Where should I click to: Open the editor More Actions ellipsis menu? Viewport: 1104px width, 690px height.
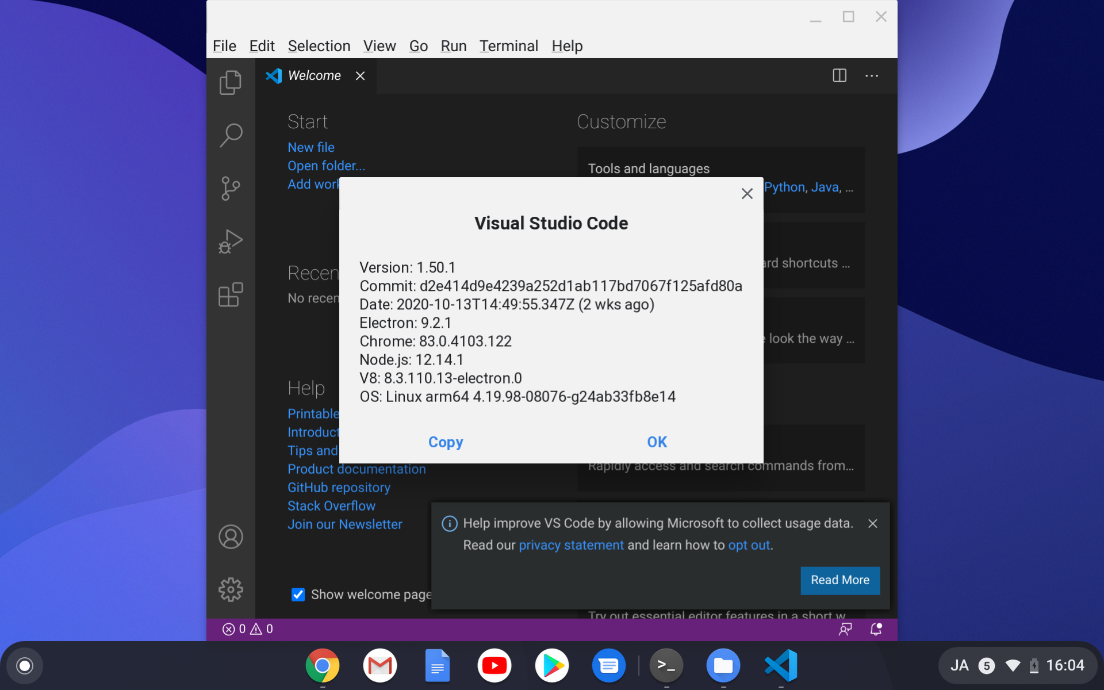click(872, 75)
